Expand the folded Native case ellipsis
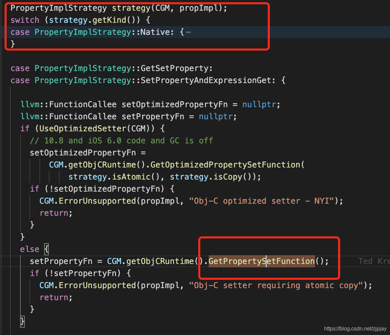Screen dimensions: 390x335 point(188,32)
